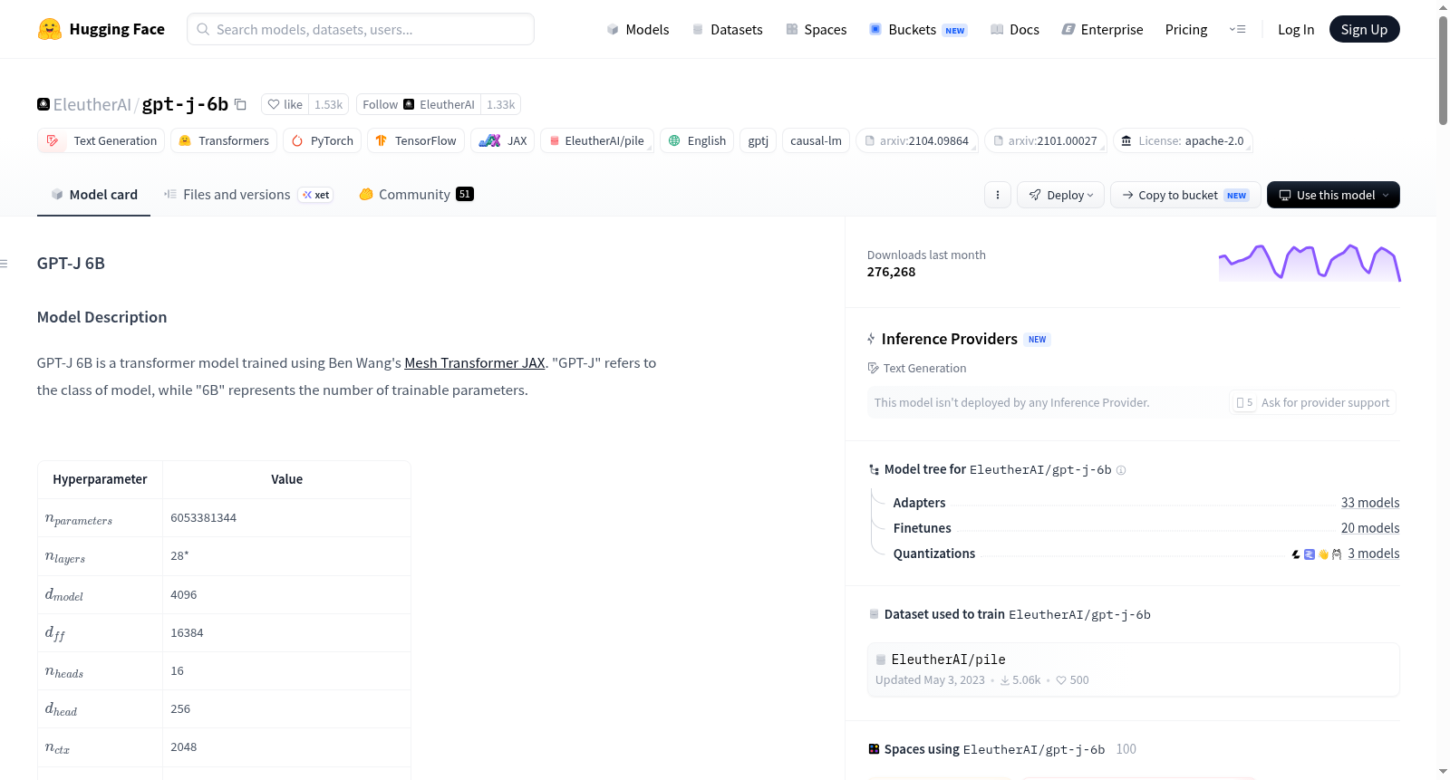Select the JAX tag
Image resolution: width=1450 pixels, height=780 pixels.
[x=503, y=140]
